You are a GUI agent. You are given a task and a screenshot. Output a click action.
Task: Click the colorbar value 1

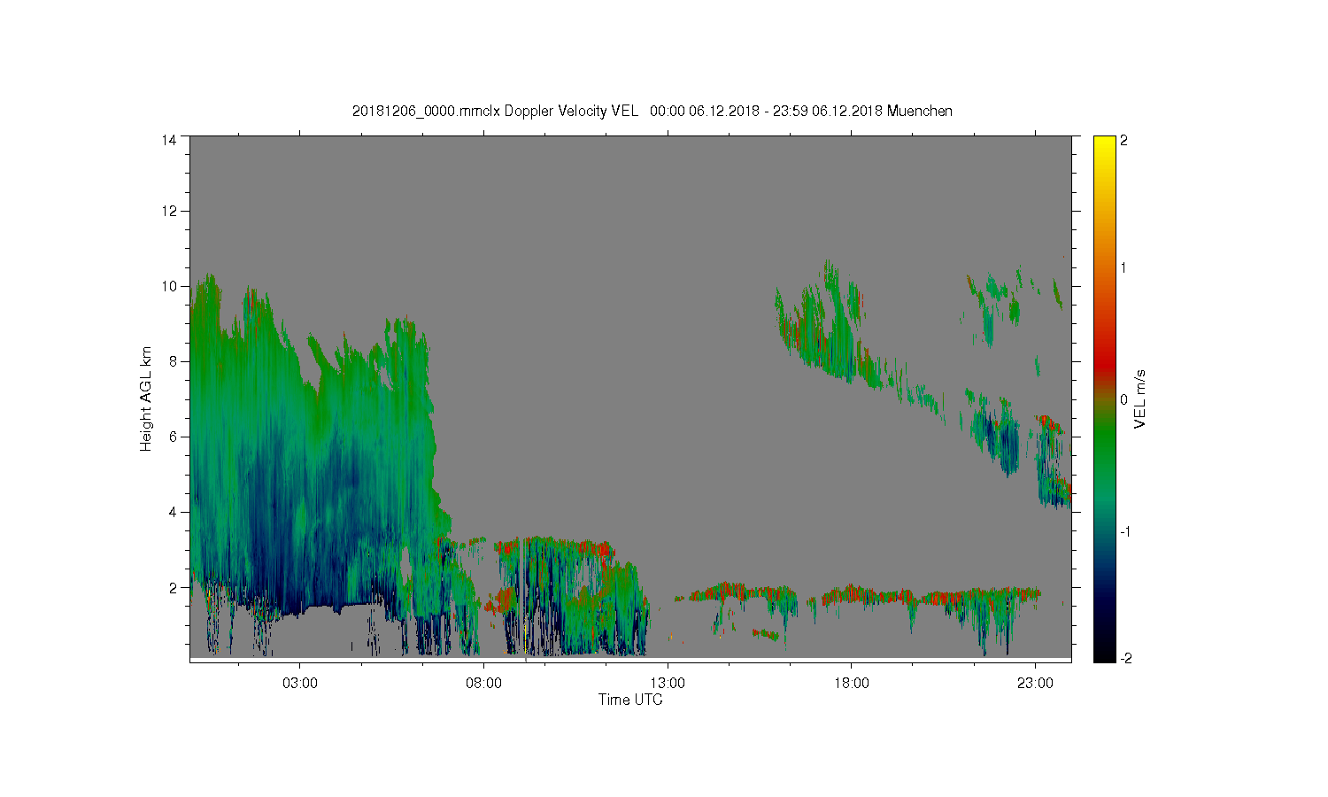[1124, 267]
